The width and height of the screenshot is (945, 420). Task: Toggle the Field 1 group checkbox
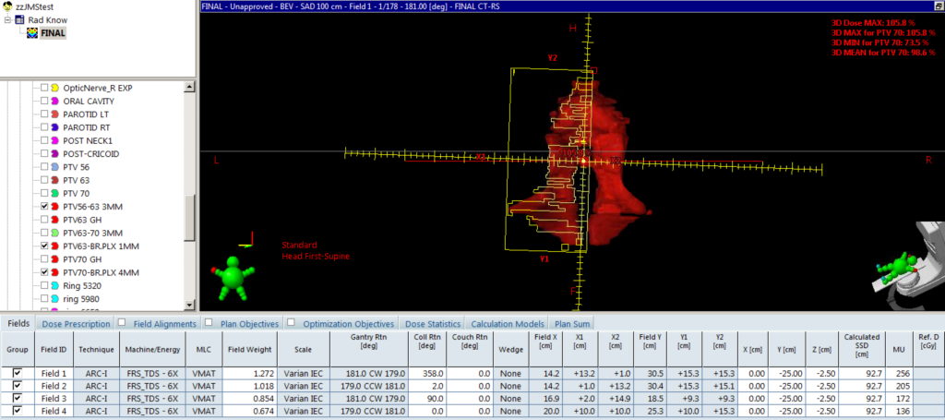pyautogui.click(x=18, y=372)
